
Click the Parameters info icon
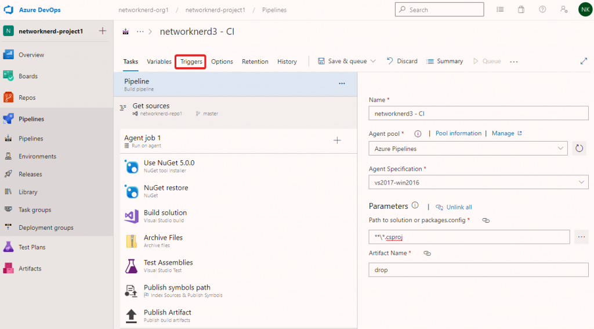pyautogui.click(x=415, y=205)
